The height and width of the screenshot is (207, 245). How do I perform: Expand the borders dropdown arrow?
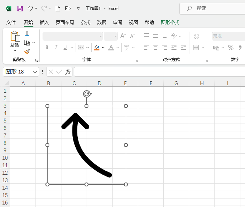(x=87, y=48)
